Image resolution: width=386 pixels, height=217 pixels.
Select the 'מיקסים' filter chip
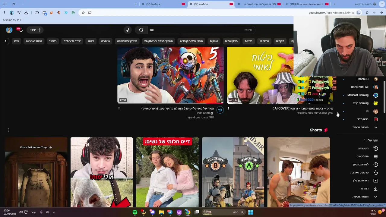click(x=280, y=41)
